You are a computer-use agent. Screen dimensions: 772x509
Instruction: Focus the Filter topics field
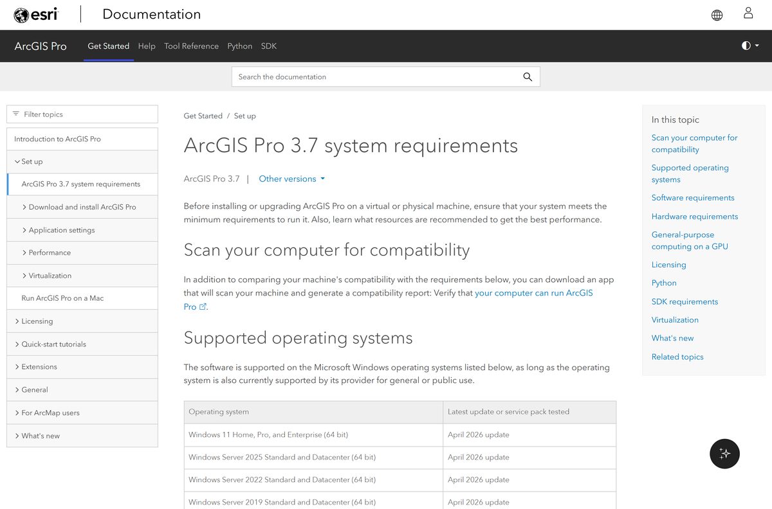point(82,114)
